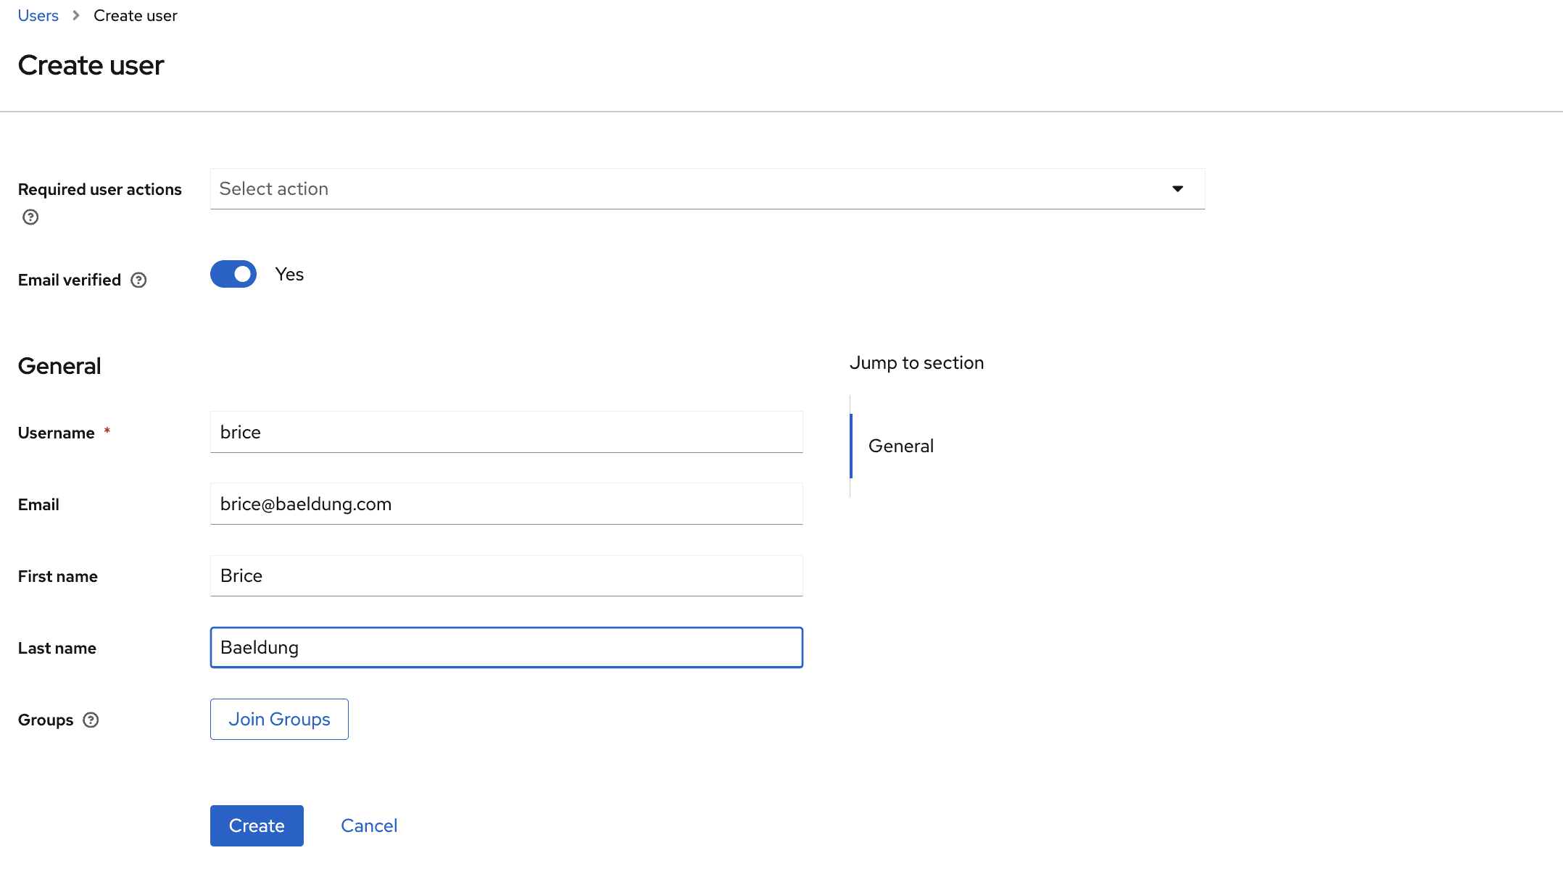Click the dropdown caret arrow for required actions
1563x874 pixels.
pos(1177,189)
